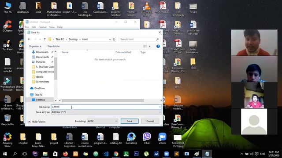The height and width of the screenshot is (158, 282).
Task: Open Microsoft Store from the taskbar
Action: (x=55, y=154)
